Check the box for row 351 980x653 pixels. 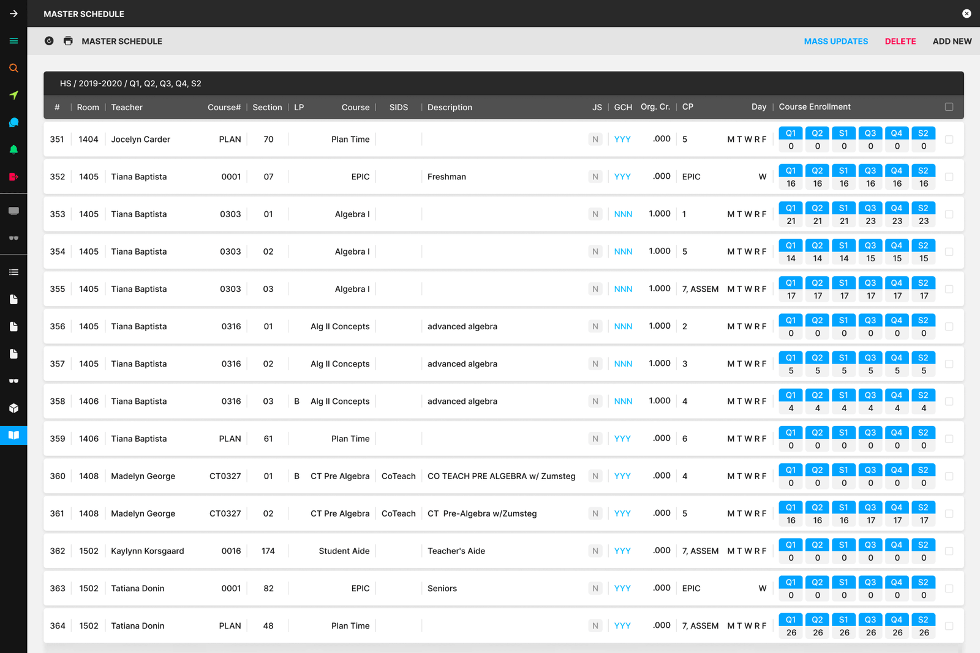pyautogui.click(x=949, y=140)
